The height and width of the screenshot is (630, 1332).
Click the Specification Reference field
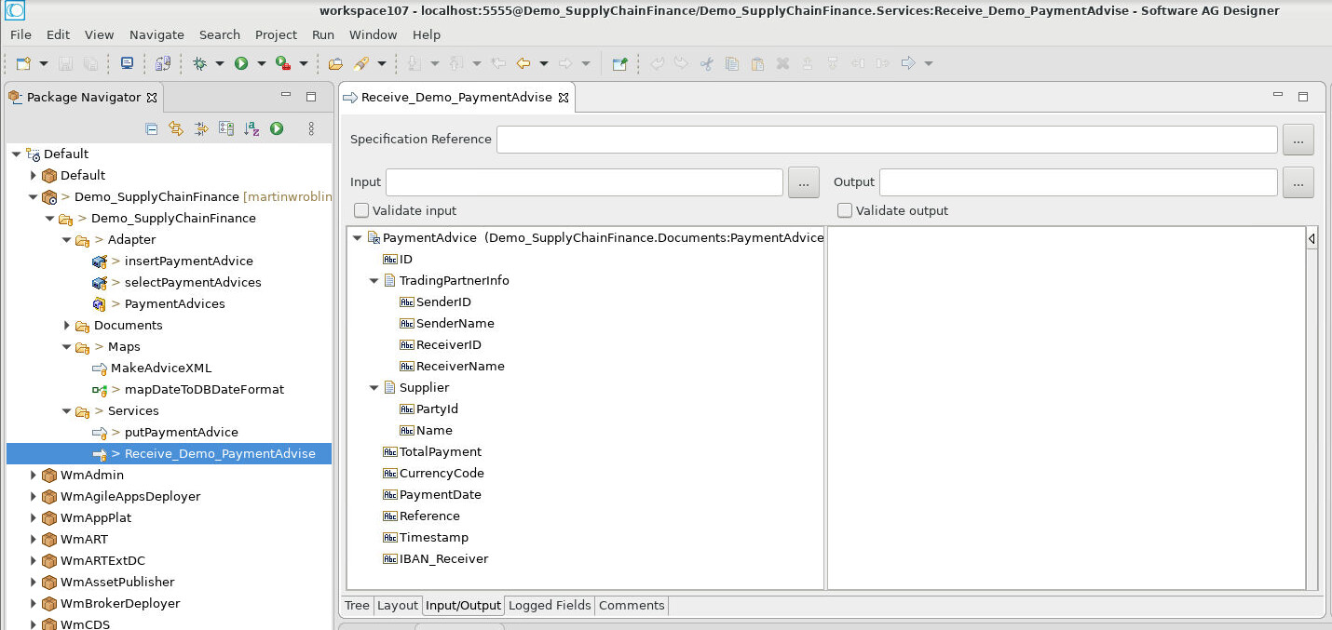click(x=887, y=140)
